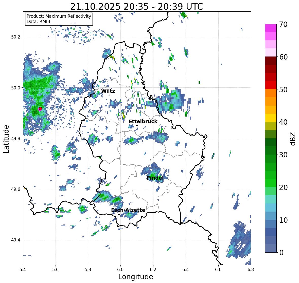
Task: Pick the magenta 70 dBZ color band
Action: [x=271, y=28]
